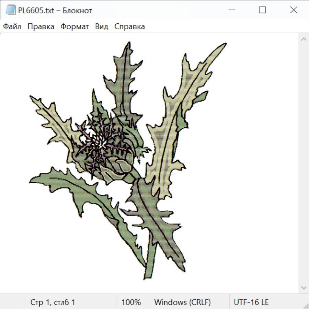
Task: Maximize the Блокнот window
Action: pyautogui.click(x=262, y=10)
